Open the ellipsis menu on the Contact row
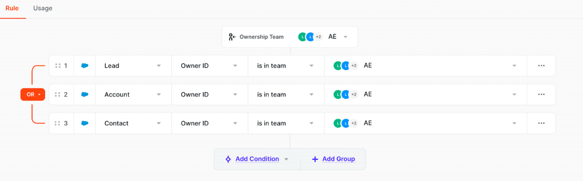The height and width of the screenshot is (181, 583). pos(541,123)
